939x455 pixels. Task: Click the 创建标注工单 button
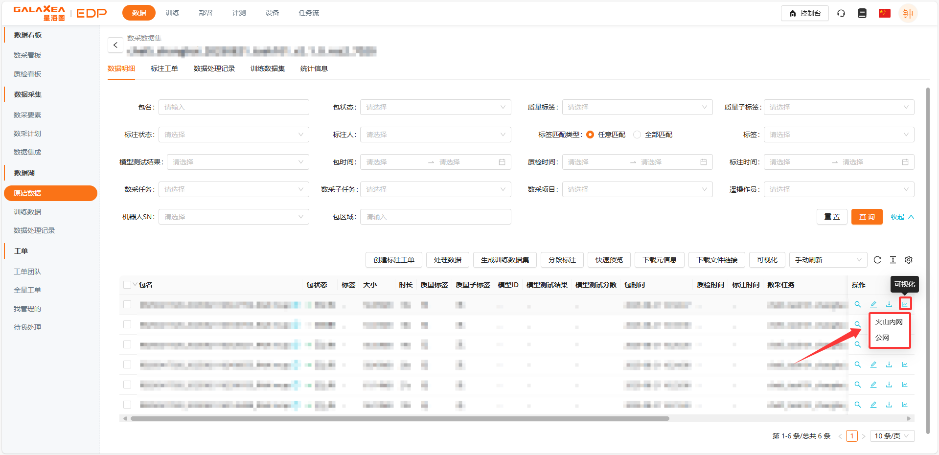[393, 260]
